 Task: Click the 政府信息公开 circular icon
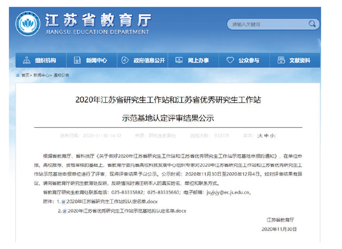(x=125, y=60)
